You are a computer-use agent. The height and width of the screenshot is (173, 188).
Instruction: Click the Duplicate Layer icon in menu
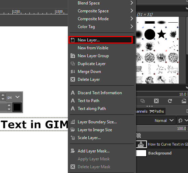tap(73, 64)
